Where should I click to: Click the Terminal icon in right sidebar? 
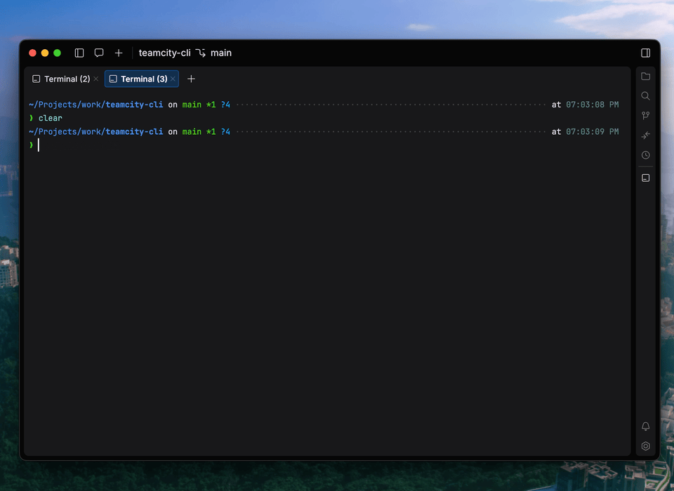[645, 178]
